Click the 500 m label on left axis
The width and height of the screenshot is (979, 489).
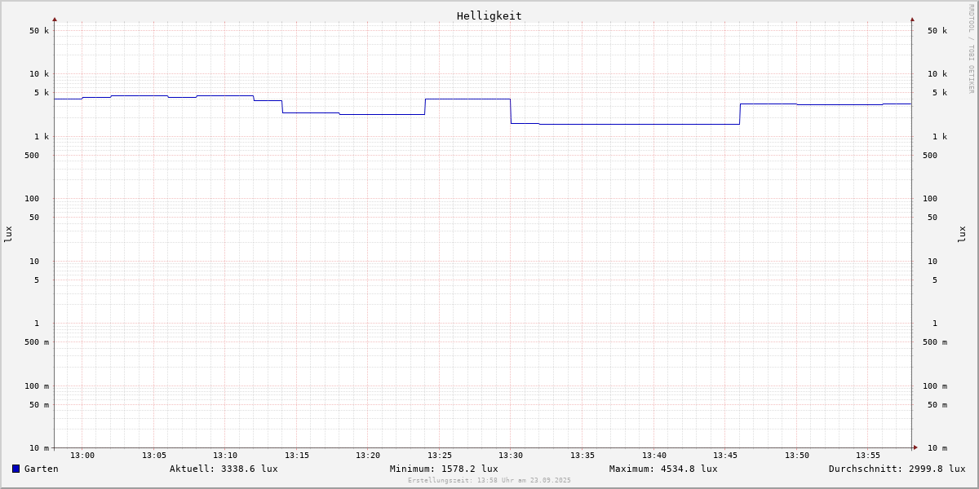pos(37,342)
